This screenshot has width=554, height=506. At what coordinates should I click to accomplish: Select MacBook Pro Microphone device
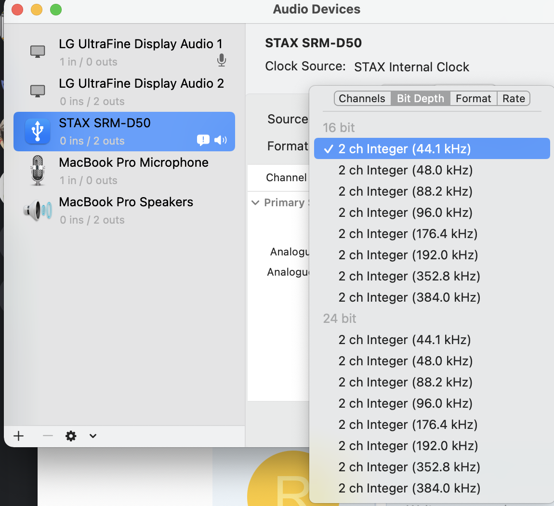124,171
